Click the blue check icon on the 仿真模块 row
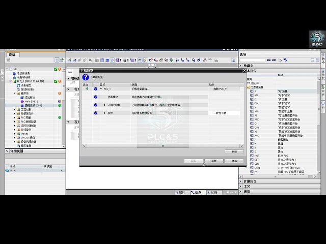Screen dimensions: 326x244 95,97
